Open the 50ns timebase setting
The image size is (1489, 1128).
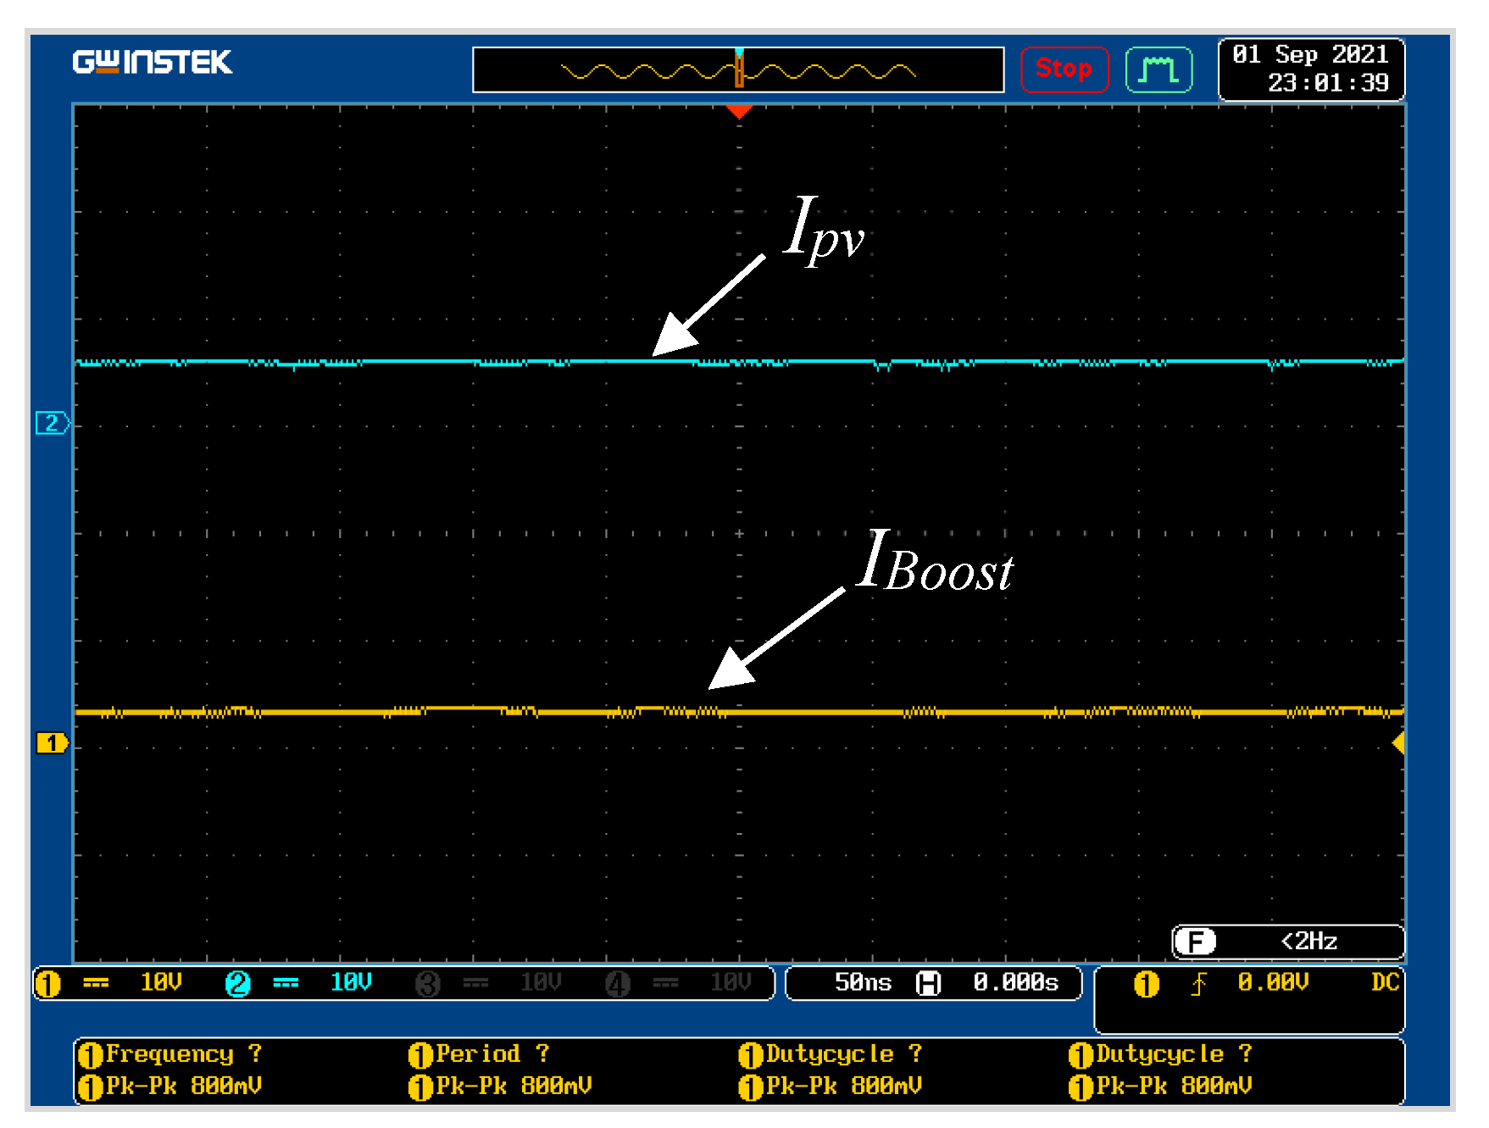point(862,983)
